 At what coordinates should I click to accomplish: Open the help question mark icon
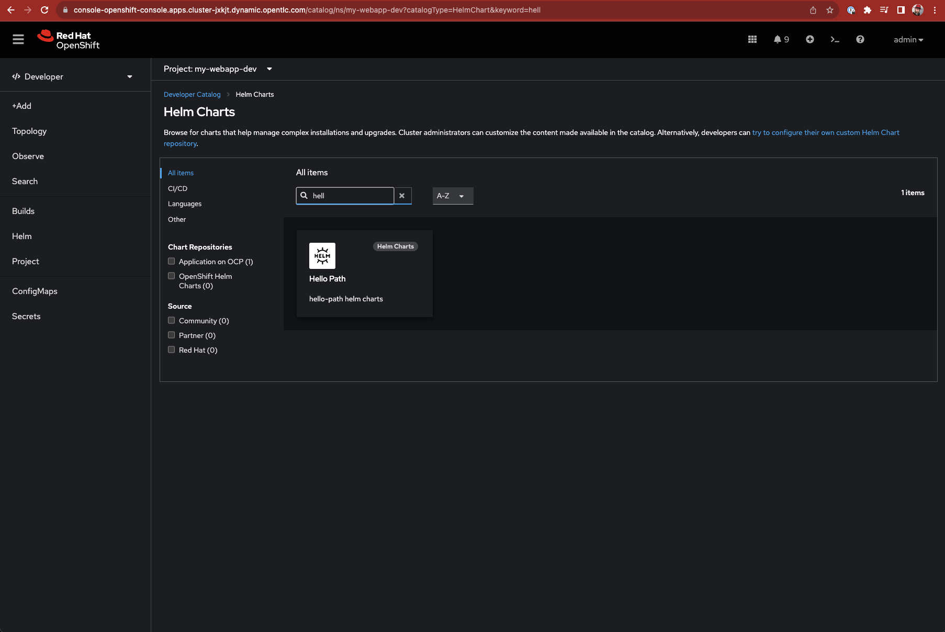(860, 39)
